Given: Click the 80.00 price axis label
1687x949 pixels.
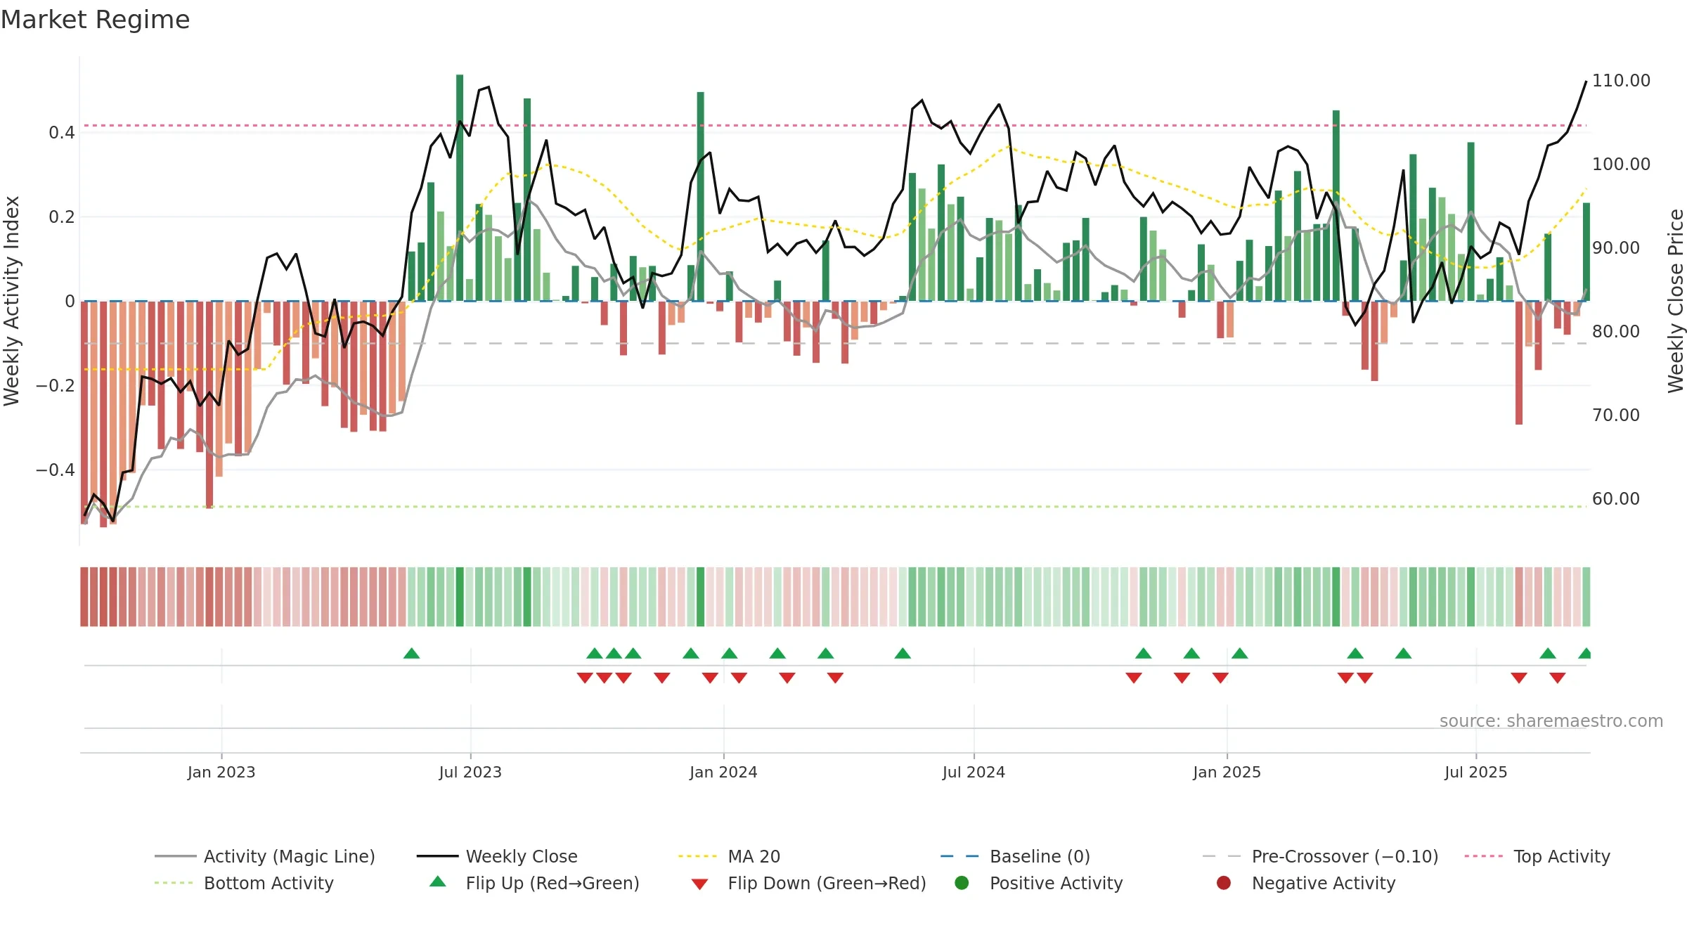Looking at the screenshot, I should coord(1616,331).
